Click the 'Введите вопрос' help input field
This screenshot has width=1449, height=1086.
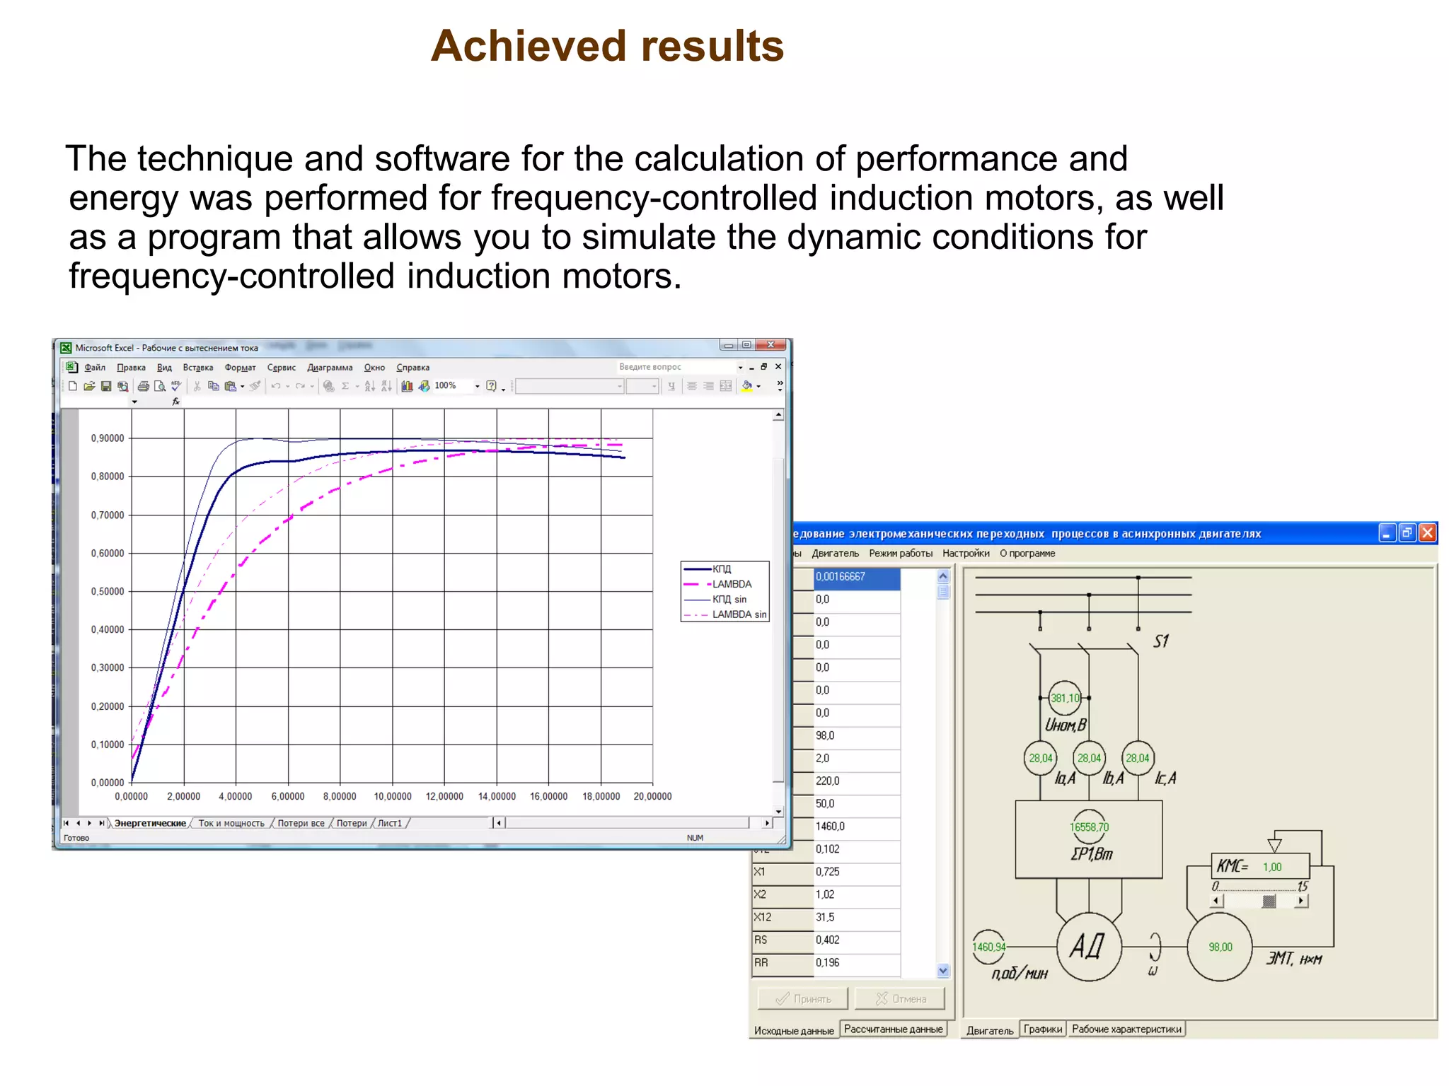click(x=676, y=367)
